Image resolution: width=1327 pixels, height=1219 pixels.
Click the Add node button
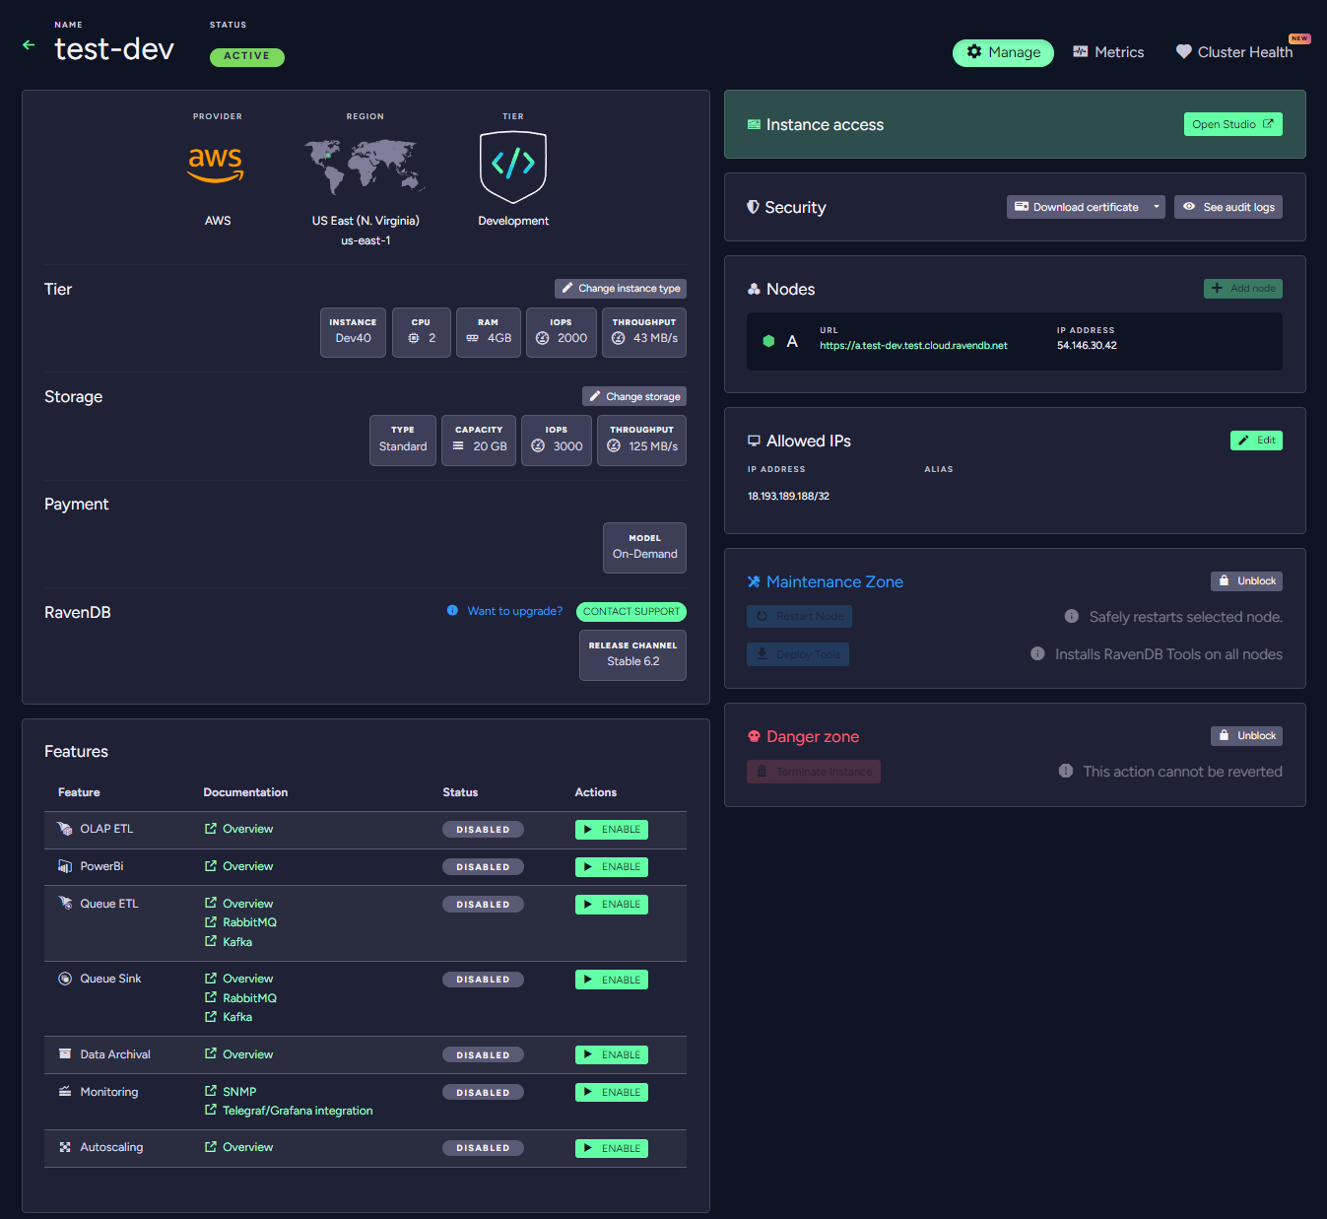[1243, 289]
